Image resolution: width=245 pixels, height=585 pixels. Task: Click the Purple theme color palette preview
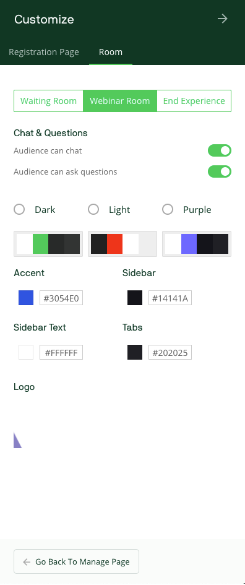click(x=197, y=244)
